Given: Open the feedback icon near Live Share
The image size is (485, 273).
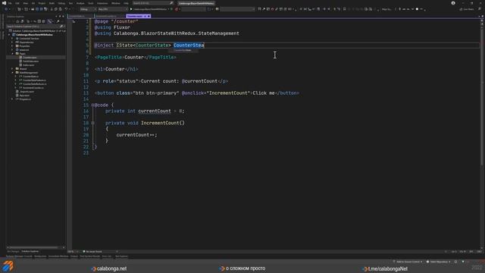Looking at the screenshot, I should (480, 9).
